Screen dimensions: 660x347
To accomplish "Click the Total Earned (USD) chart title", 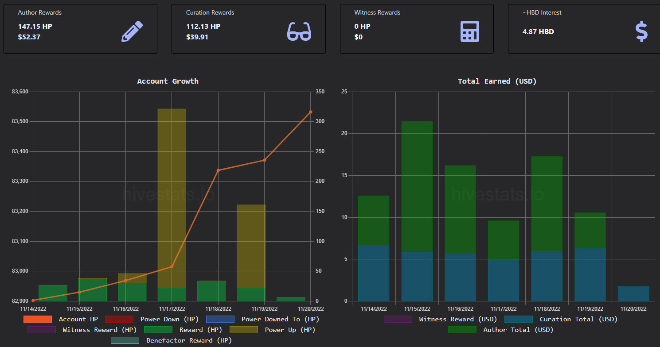I will coord(497,81).
